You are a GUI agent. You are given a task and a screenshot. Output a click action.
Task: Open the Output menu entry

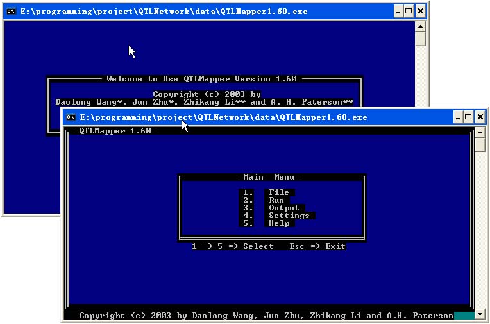(x=284, y=208)
